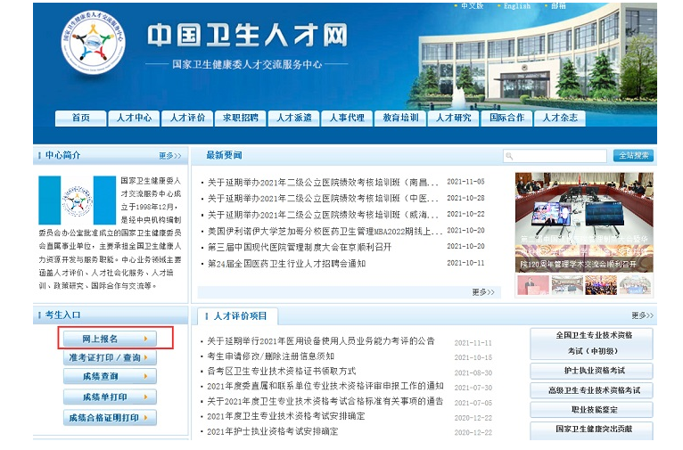Open the 美国伊利诺伊大学 MBA2022 news item
The image size is (683, 450).
(x=325, y=231)
